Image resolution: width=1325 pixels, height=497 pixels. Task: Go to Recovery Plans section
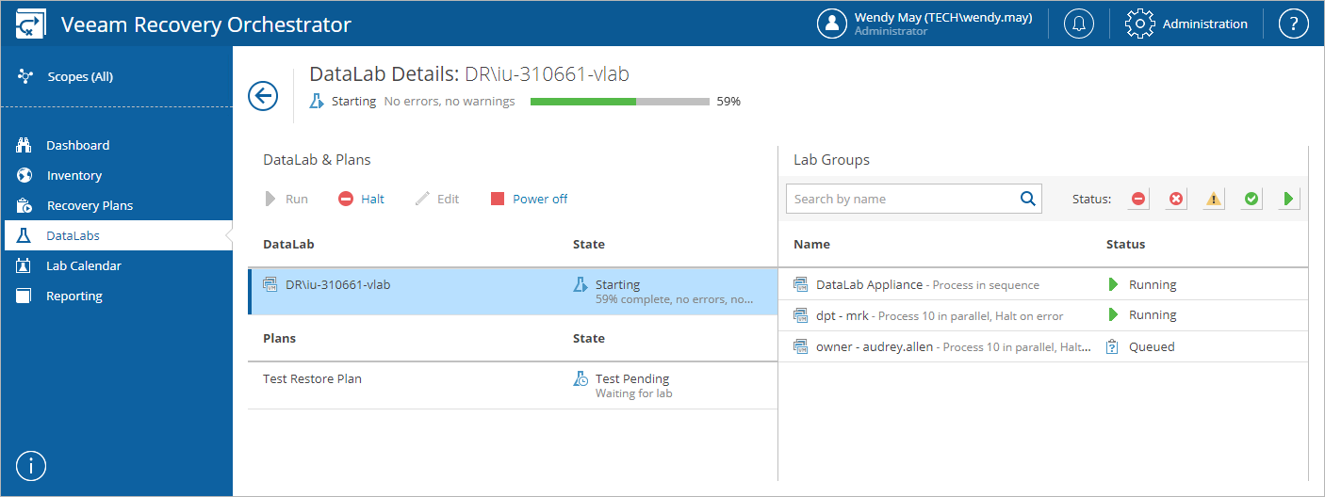pos(90,205)
